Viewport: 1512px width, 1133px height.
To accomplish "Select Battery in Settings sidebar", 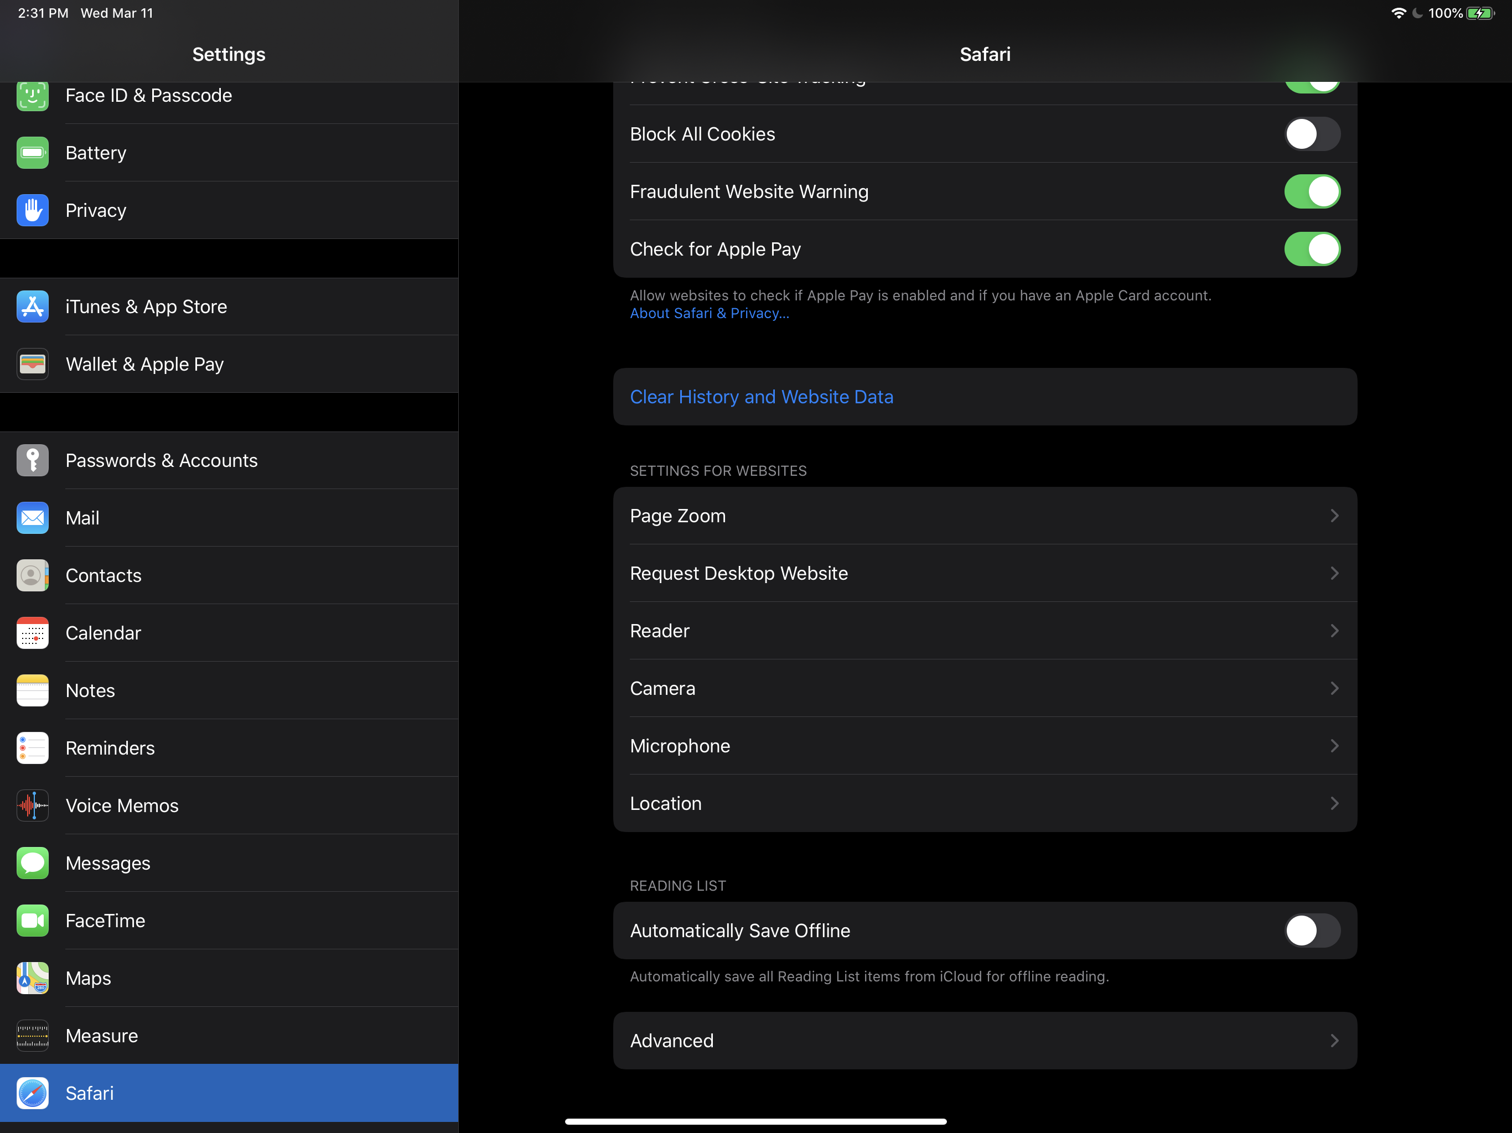I will click(x=229, y=152).
